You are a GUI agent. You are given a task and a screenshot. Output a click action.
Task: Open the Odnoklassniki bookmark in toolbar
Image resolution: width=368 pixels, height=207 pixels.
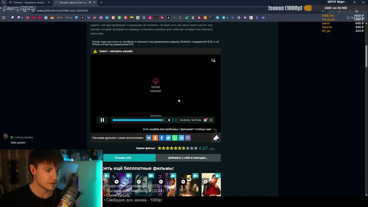point(205,18)
